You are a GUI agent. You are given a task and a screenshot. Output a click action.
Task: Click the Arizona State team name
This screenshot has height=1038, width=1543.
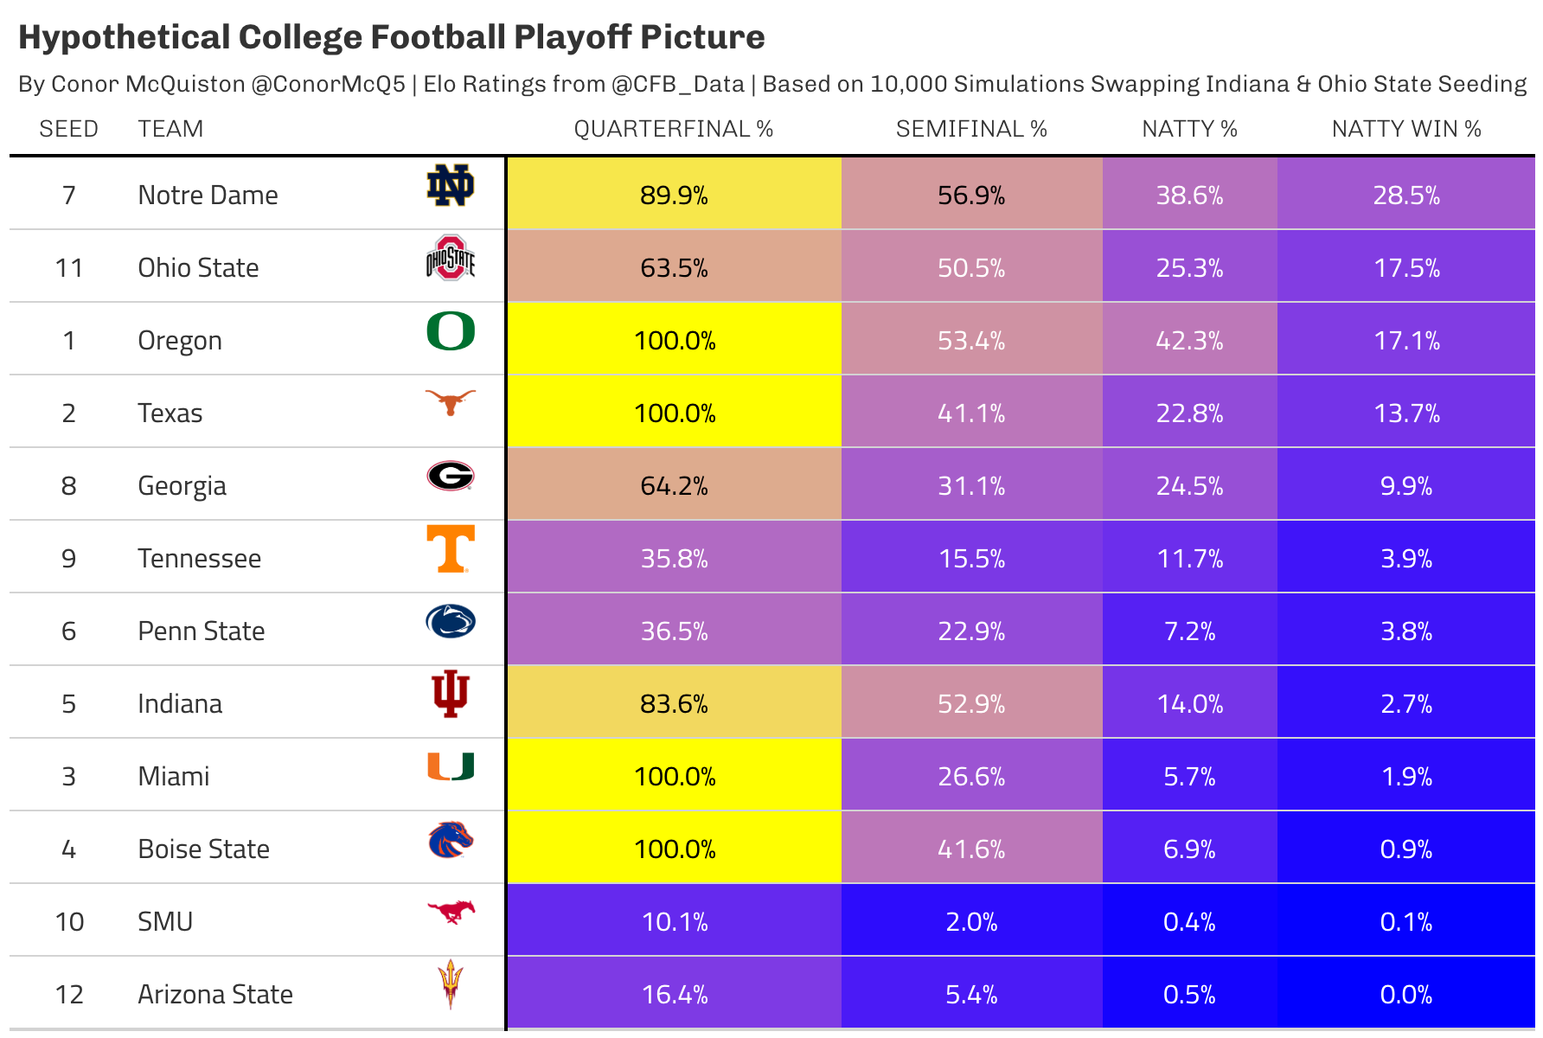(x=215, y=995)
